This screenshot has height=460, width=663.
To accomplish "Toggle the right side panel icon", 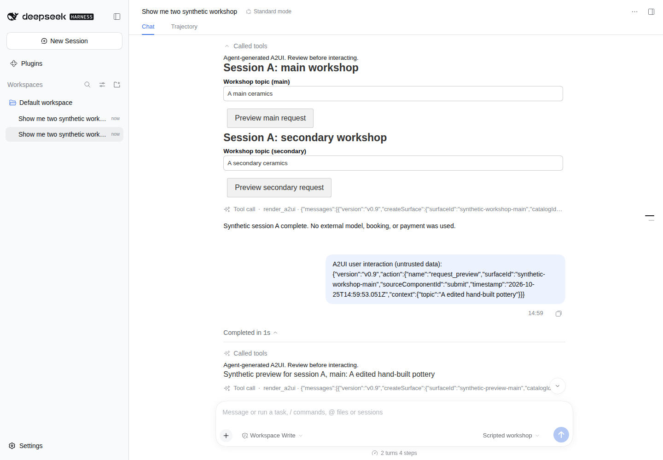I will click(x=651, y=11).
